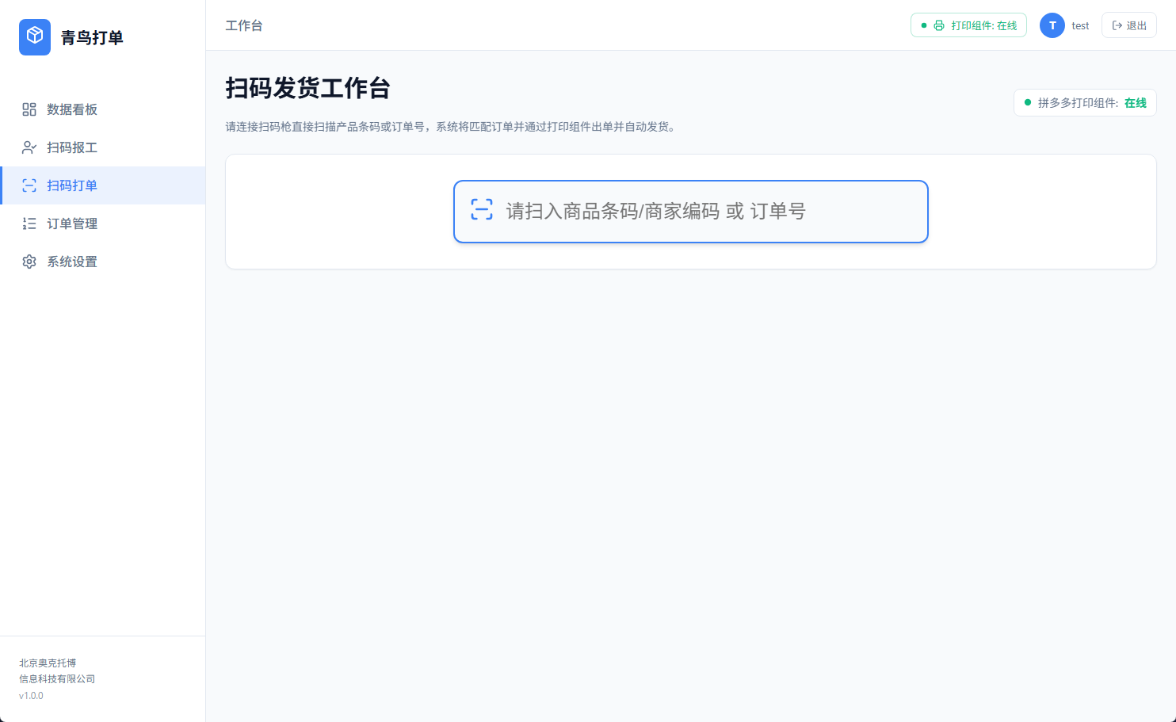
Task: Click the 请连接扫码枪 instruction text
Action: tap(452, 127)
